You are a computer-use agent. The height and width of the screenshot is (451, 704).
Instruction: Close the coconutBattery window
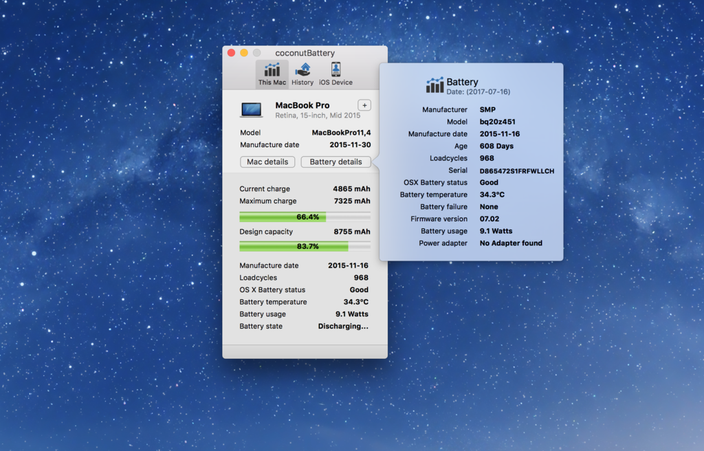[232, 53]
